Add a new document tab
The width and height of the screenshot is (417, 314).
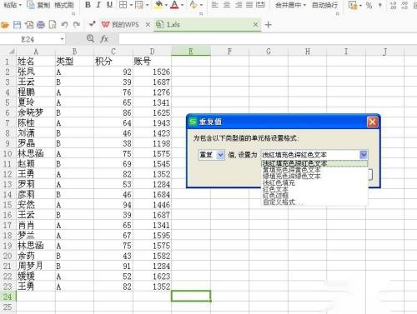pyautogui.click(x=268, y=25)
